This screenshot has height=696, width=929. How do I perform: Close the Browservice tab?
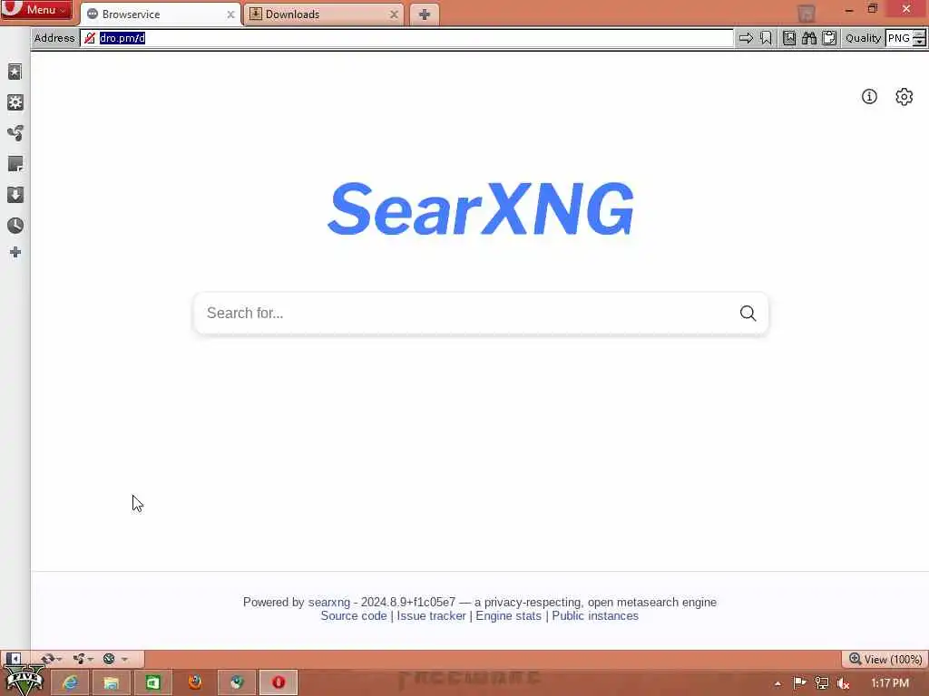coord(230,14)
